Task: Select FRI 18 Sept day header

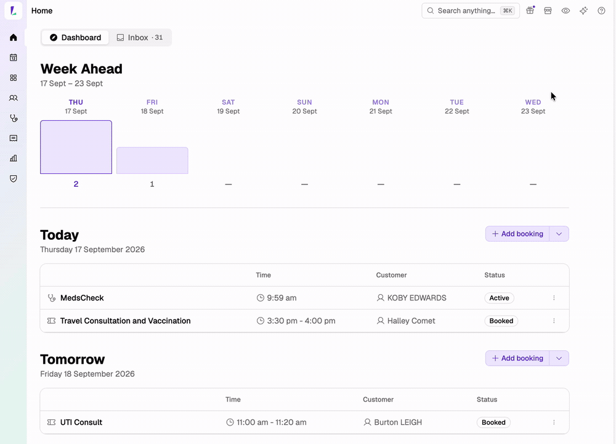Action: 152,107
